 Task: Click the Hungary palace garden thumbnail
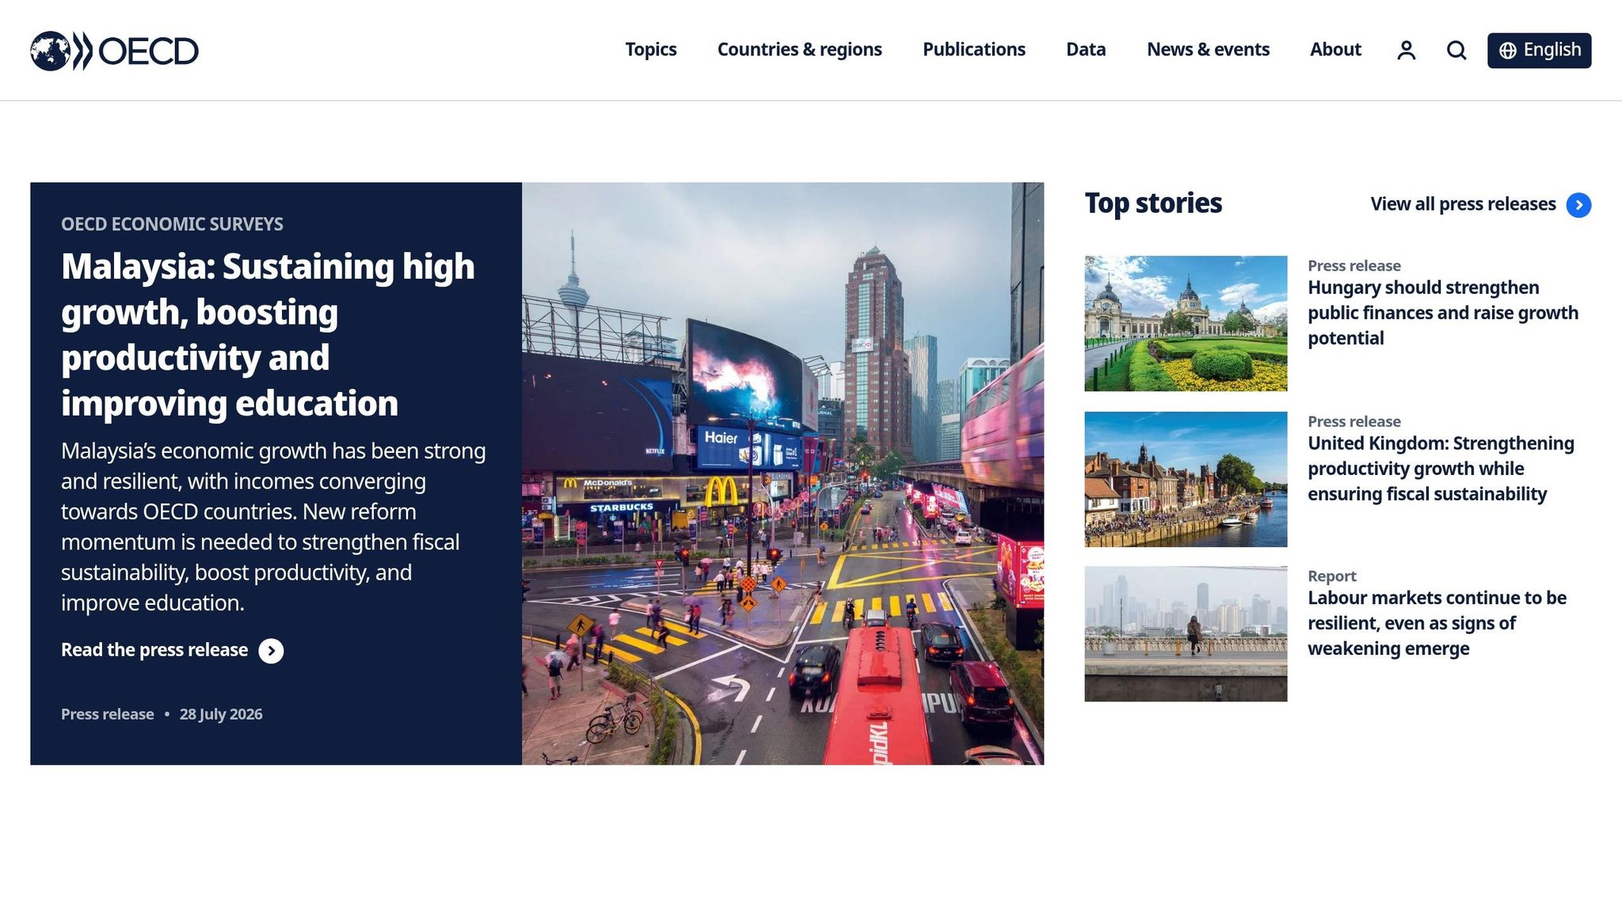point(1186,323)
